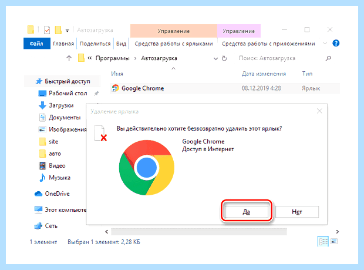Switch to large thumbnails view icon
Image resolution: width=364 pixels, height=270 pixels.
(x=334, y=241)
